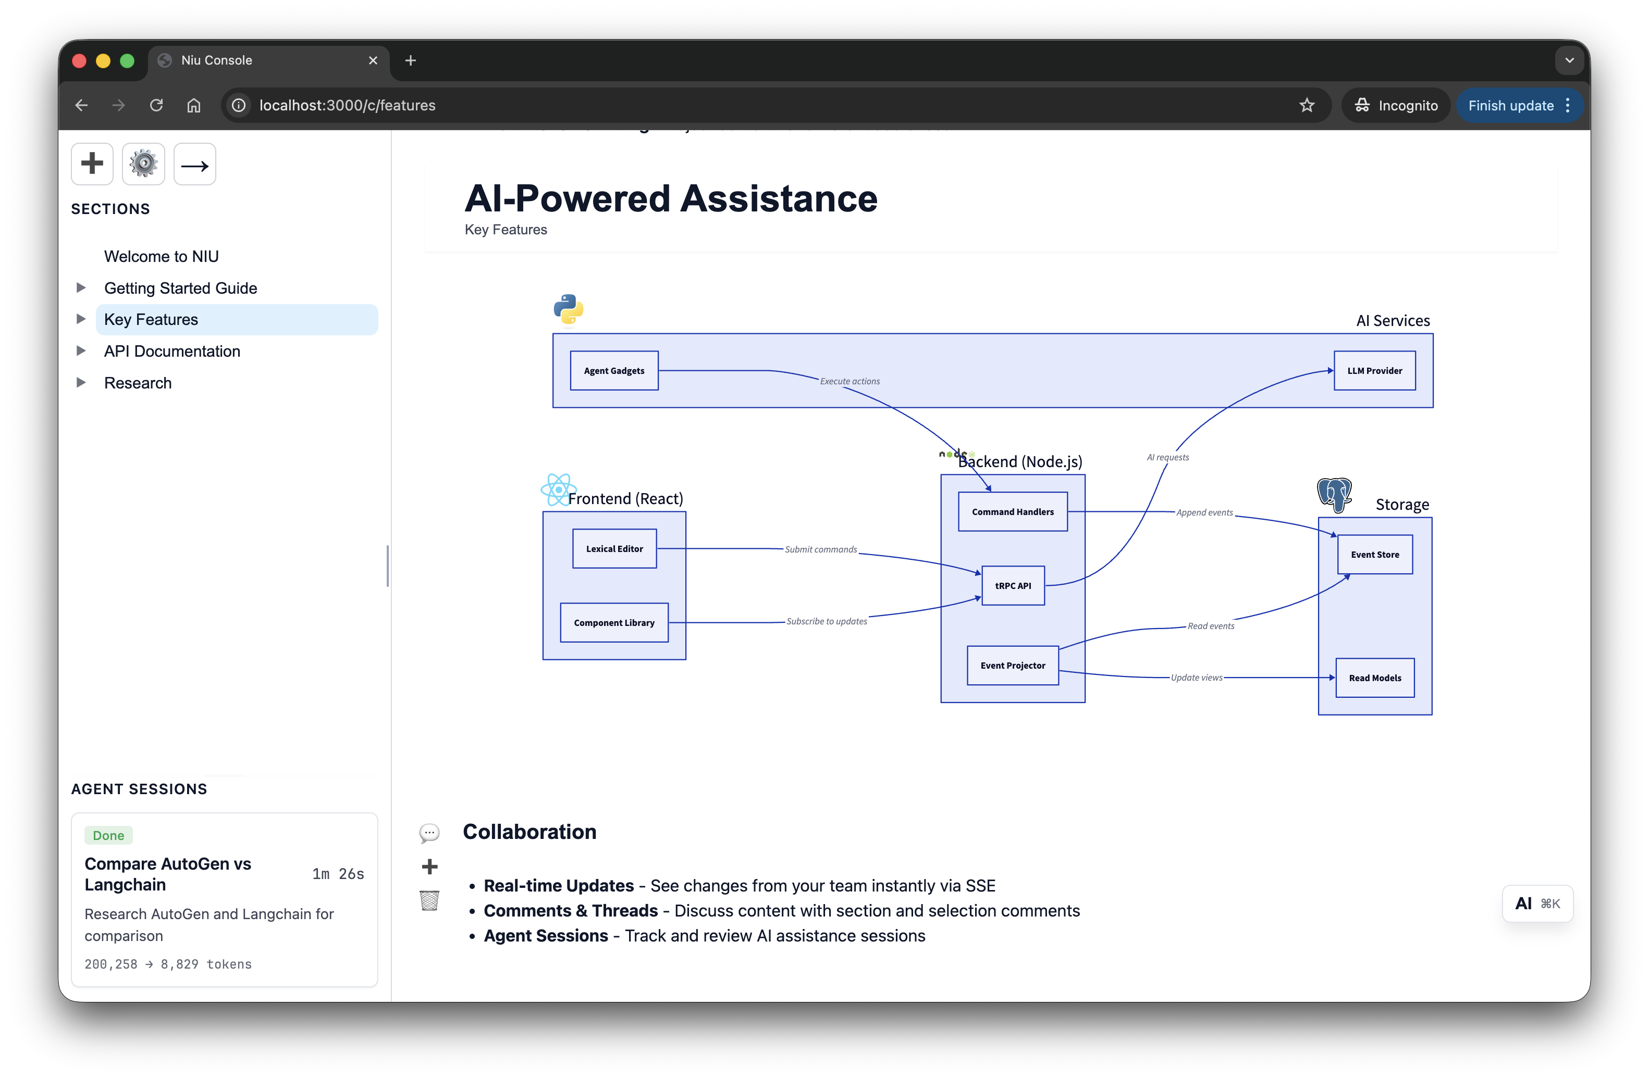This screenshot has width=1649, height=1079.
Task: Click the Event Projector node
Action: [1013, 666]
